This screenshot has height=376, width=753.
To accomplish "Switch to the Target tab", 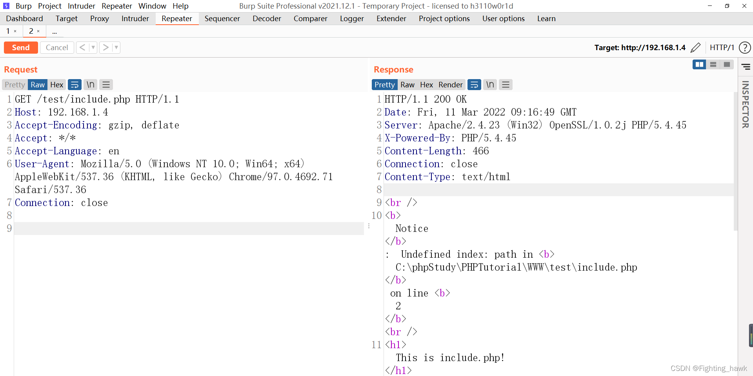I will tap(67, 18).
